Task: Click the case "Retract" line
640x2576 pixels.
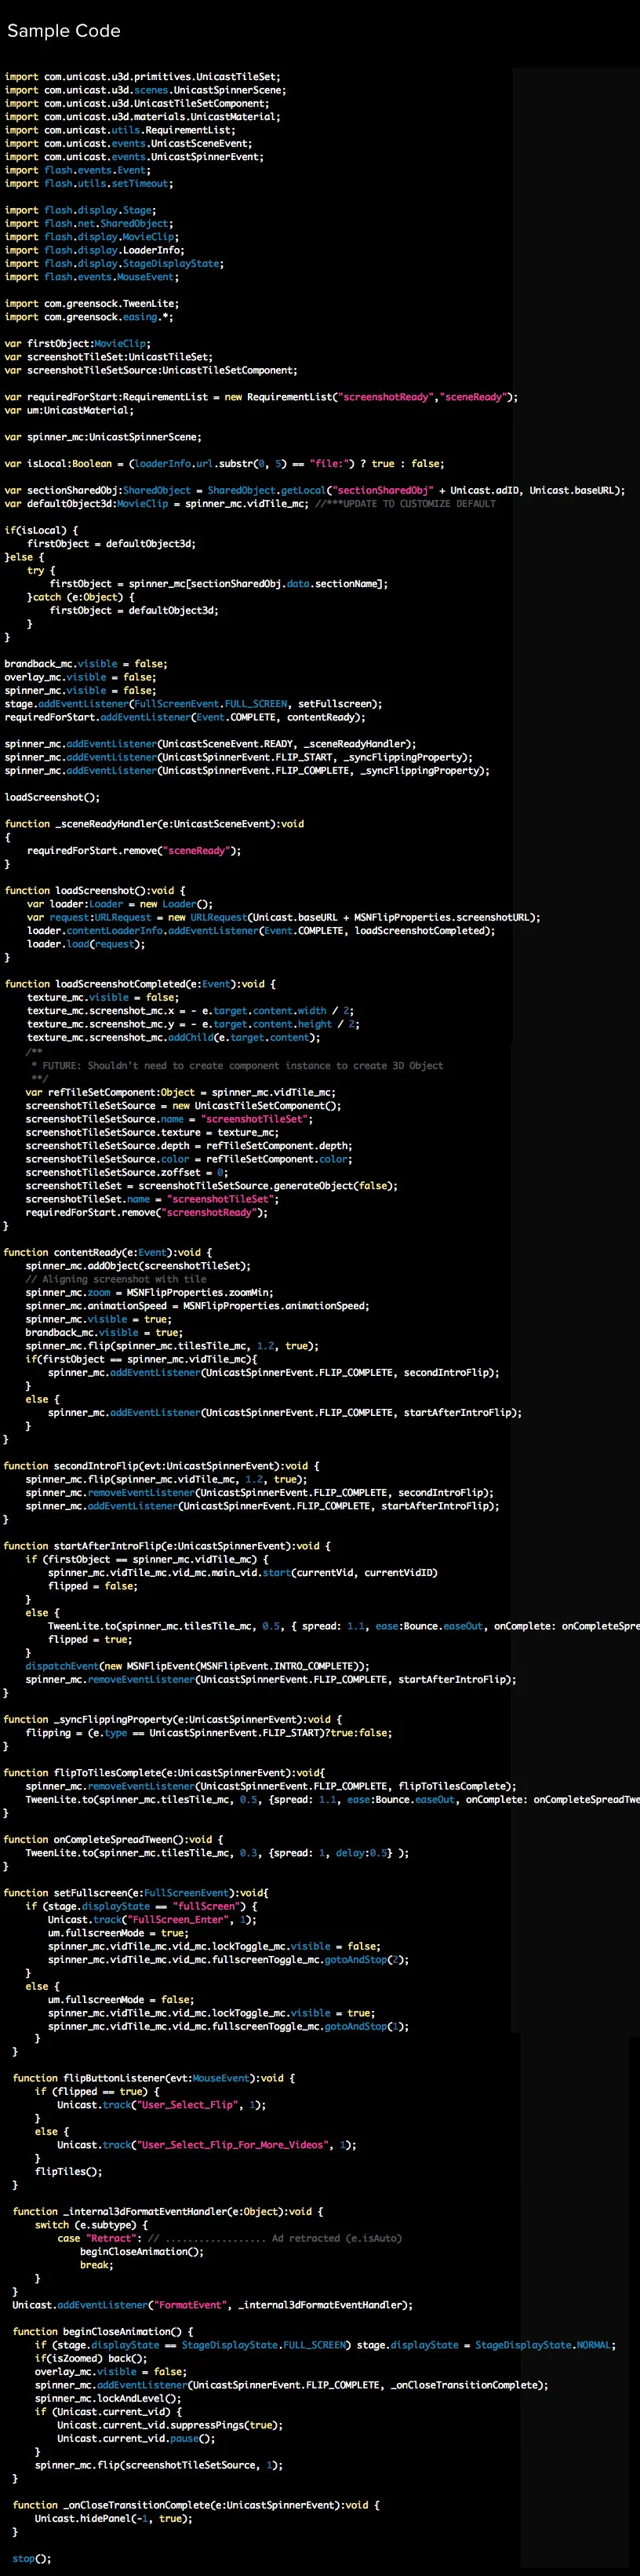Action: point(230,2239)
